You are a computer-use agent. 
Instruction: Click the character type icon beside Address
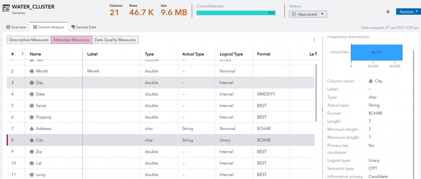[32, 128]
